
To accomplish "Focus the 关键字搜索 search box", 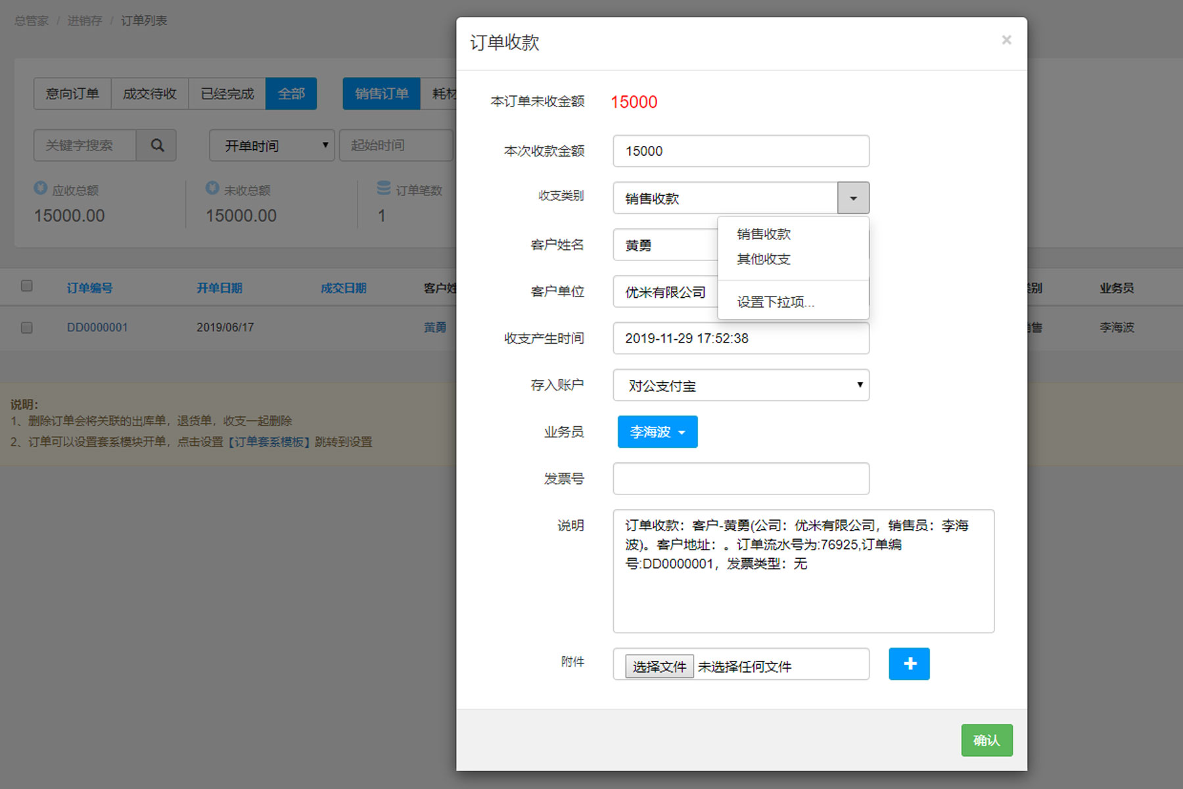I will pyautogui.click(x=85, y=145).
